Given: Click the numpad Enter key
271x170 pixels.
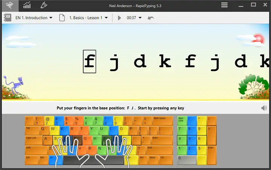Looking at the screenshot, I should click(x=212, y=155).
